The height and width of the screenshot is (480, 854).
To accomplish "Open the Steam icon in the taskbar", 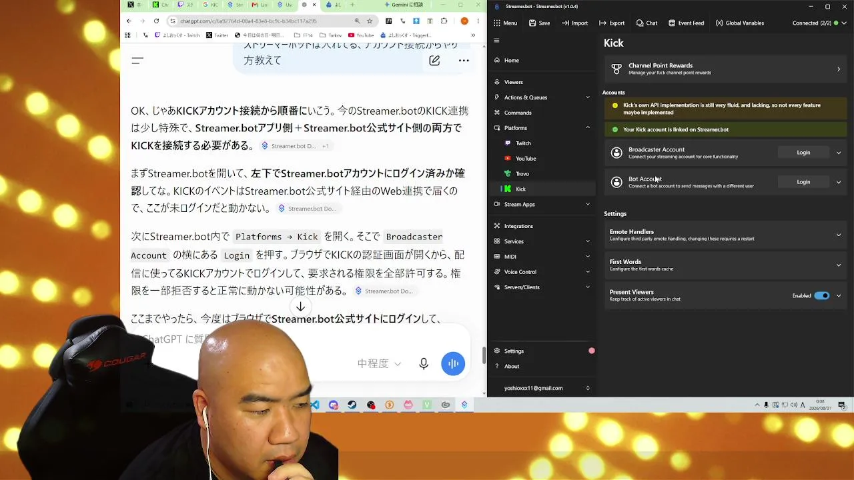I will click(x=352, y=405).
